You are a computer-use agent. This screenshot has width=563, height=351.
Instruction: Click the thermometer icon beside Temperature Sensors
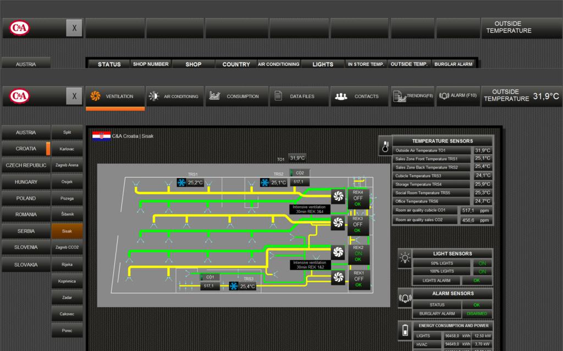[x=385, y=146]
